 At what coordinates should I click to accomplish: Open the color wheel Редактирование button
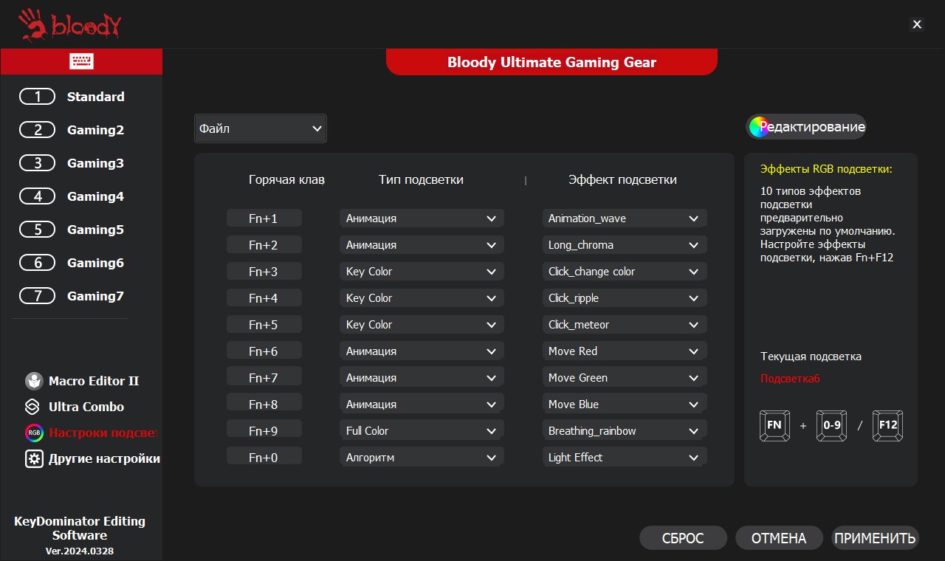(805, 127)
